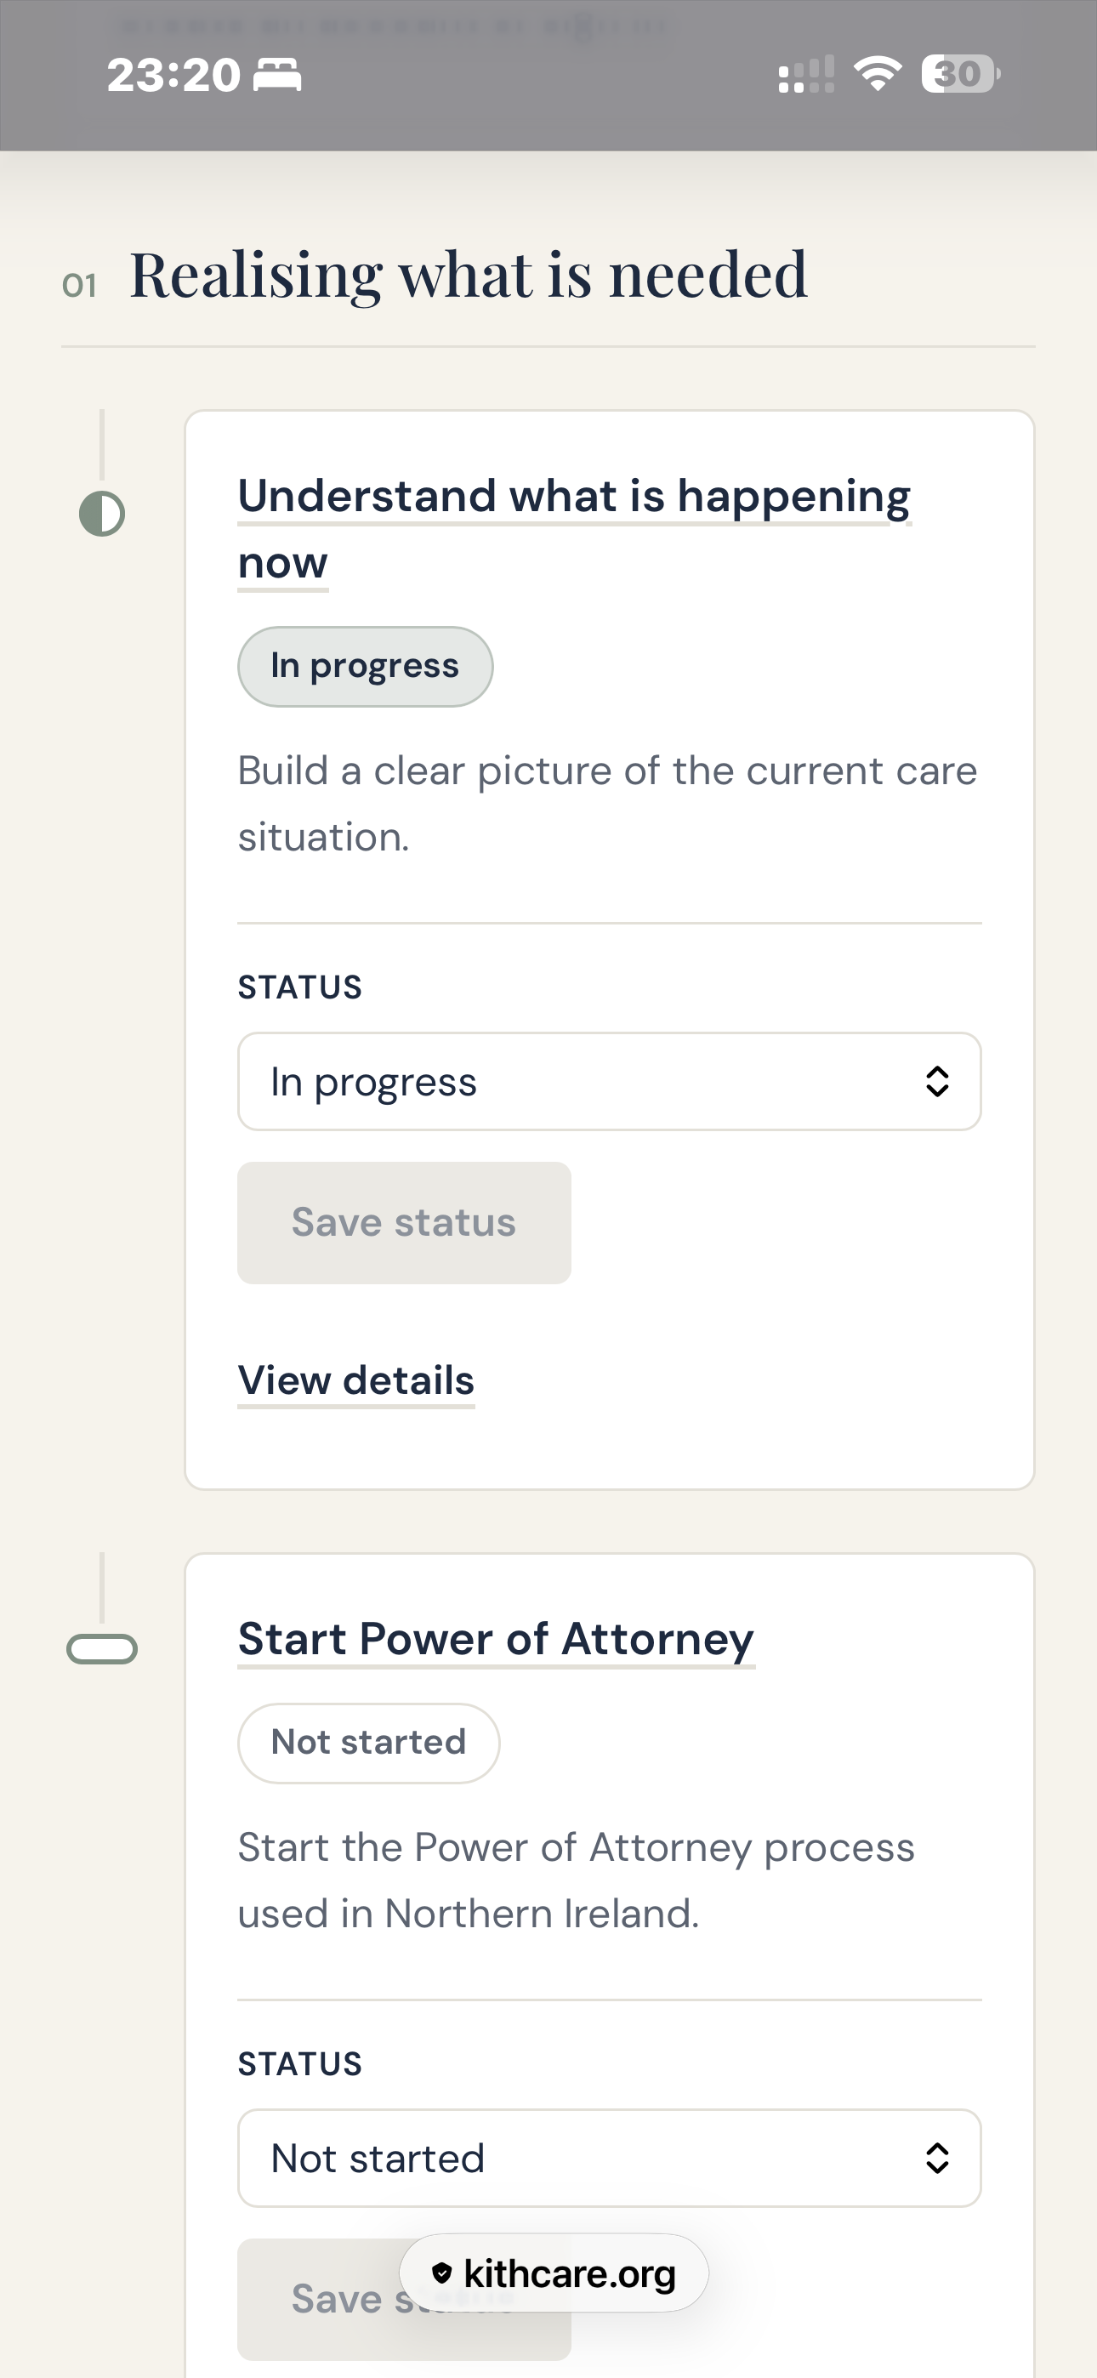Tap the sleep focus bed icon

click(278, 75)
